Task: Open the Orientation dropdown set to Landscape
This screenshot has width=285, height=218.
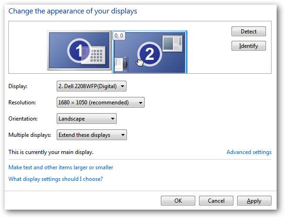Action: tap(86, 119)
